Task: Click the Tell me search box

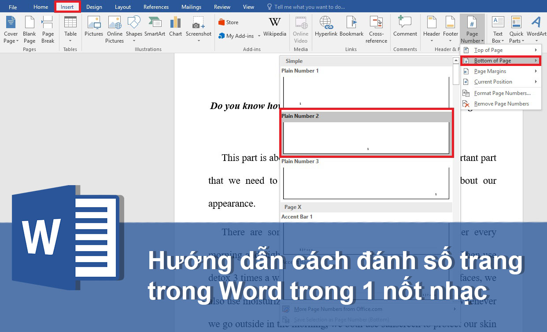Action: [306, 7]
